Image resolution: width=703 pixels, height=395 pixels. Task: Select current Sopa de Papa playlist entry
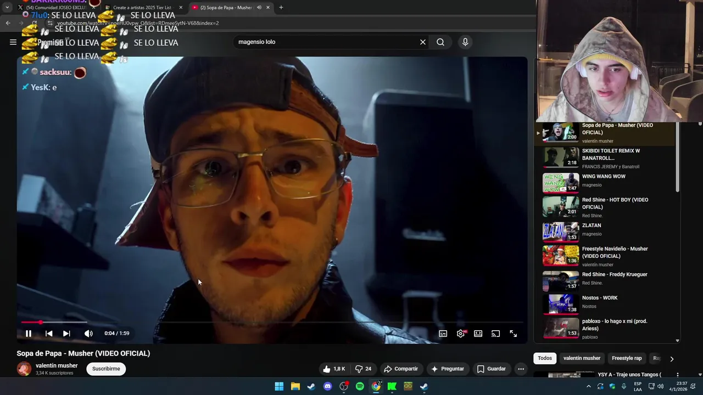pyautogui.click(x=604, y=133)
